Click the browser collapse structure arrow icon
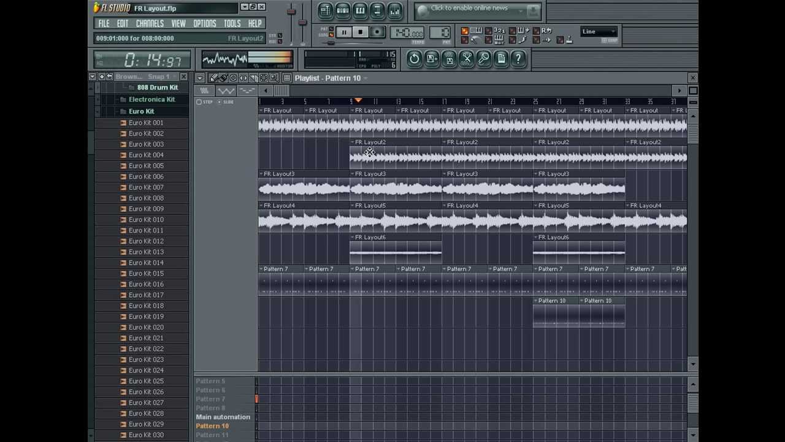Screen dimensions: 785x442 [110, 77]
